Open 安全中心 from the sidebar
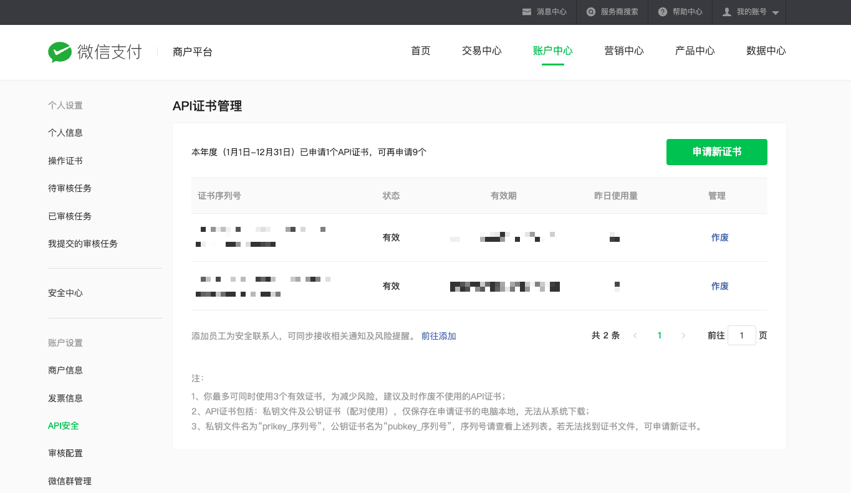The image size is (851, 493). point(65,293)
